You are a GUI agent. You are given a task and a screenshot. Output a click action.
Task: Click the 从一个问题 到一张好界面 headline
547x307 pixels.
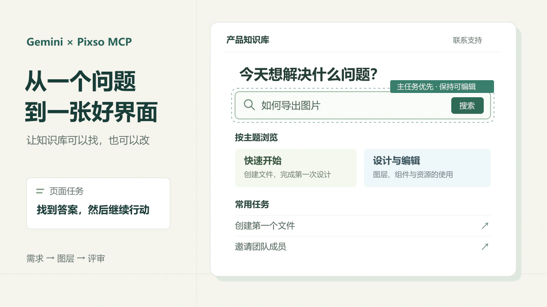(91, 96)
